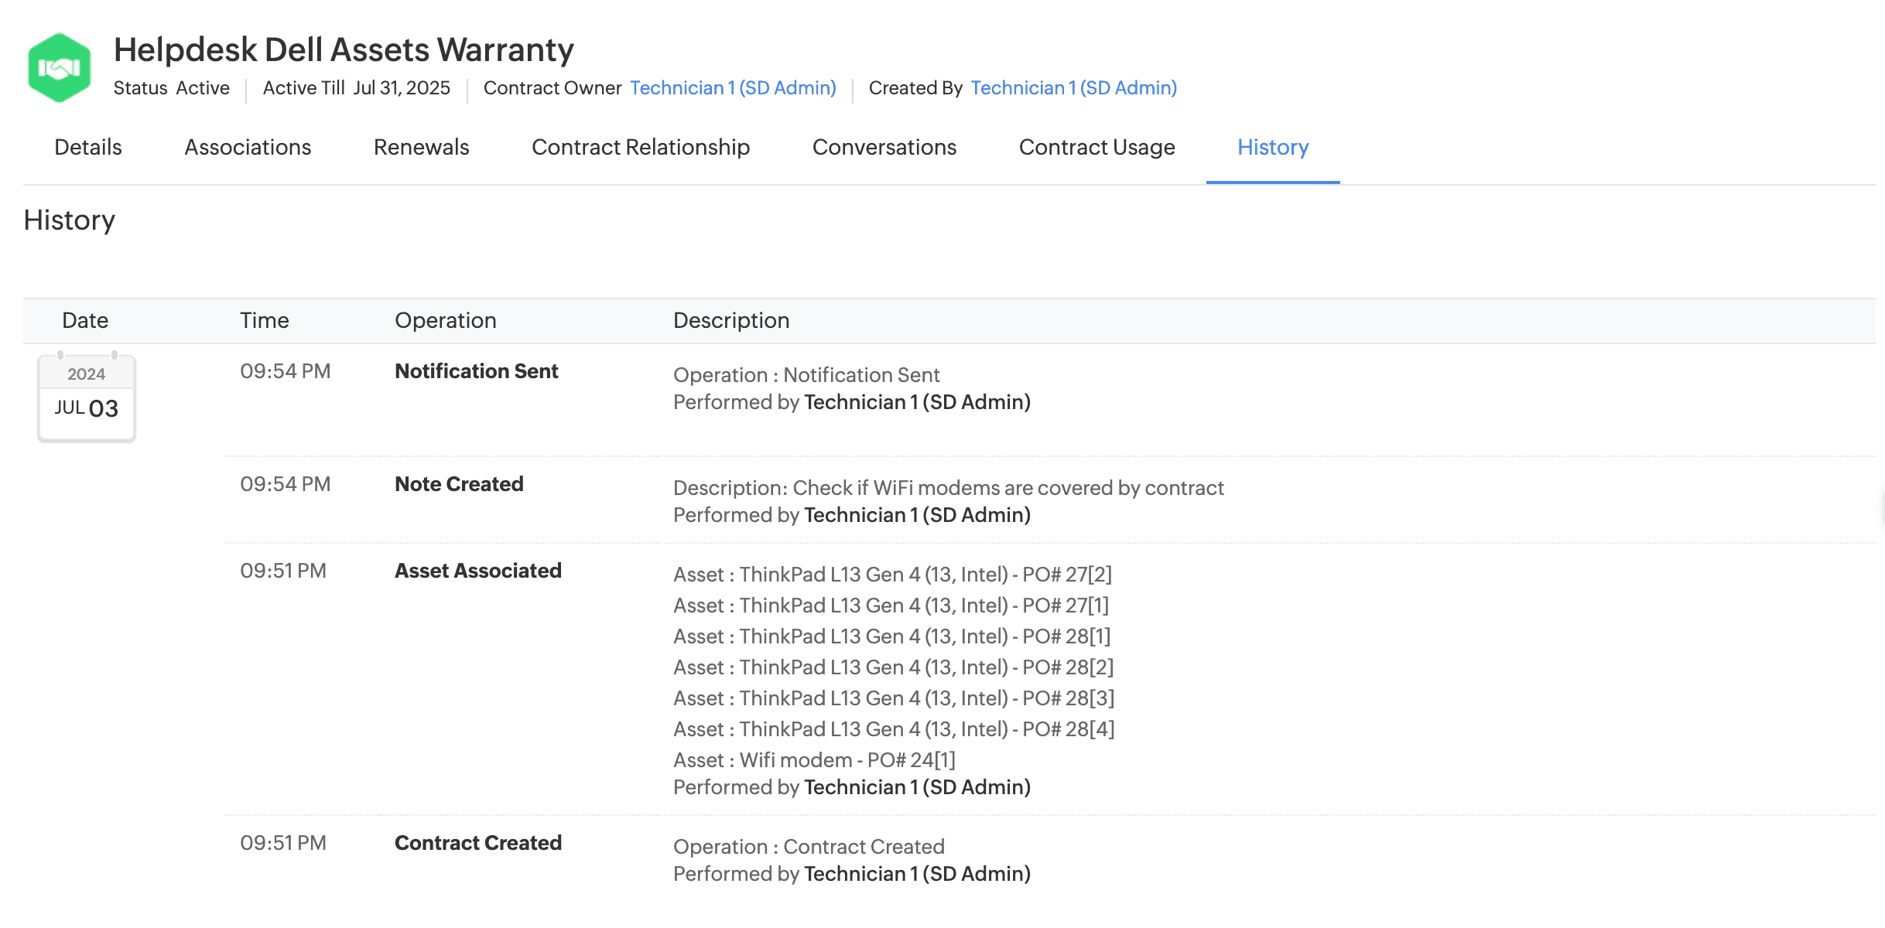The width and height of the screenshot is (1885, 928).
Task: Switch to the Associations tab
Action: click(x=248, y=147)
